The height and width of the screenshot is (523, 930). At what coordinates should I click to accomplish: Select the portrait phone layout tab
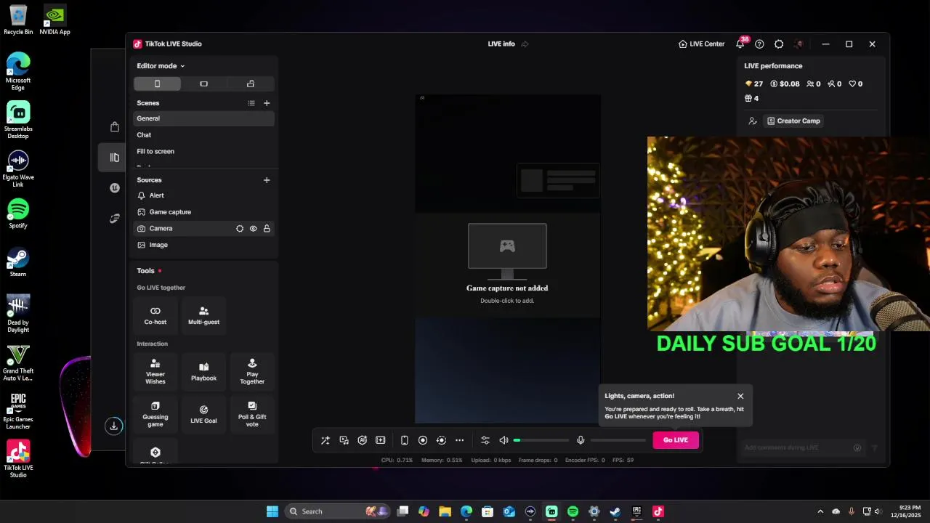coord(157,84)
